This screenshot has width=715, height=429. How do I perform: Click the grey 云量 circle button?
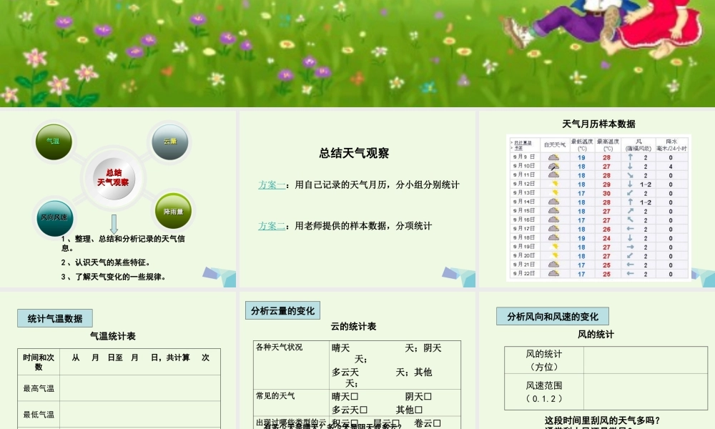pyautogui.click(x=169, y=142)
